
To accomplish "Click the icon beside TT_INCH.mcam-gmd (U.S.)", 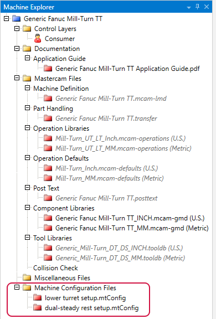I will coord(48,218).
